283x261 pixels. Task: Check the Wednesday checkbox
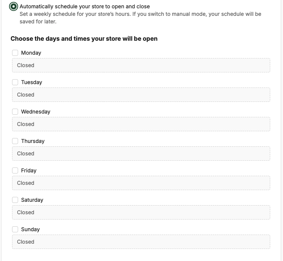tap(15, 112)
